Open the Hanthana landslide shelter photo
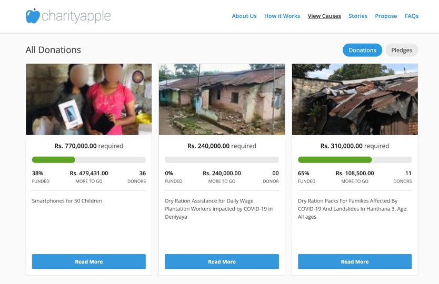 (x=355, y=99)
